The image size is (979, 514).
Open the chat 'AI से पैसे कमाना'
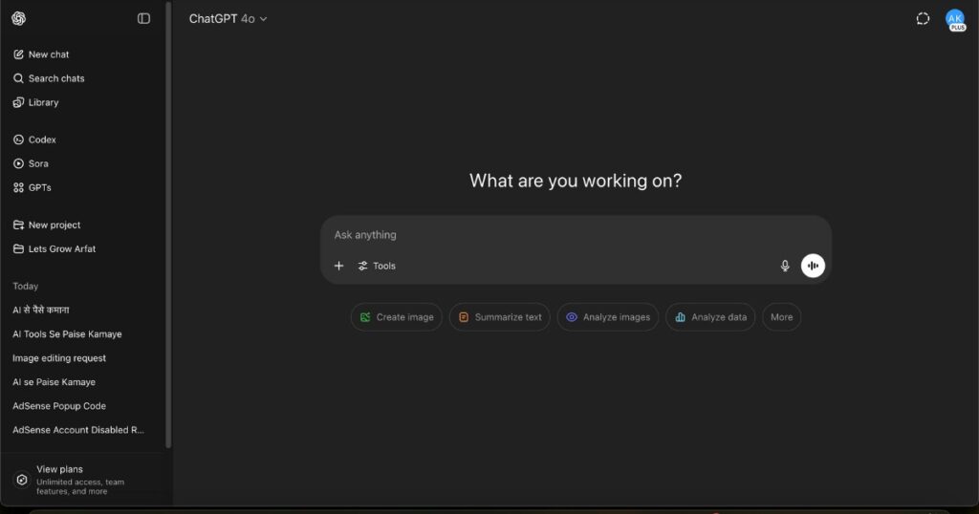click(x=41, y=310)
